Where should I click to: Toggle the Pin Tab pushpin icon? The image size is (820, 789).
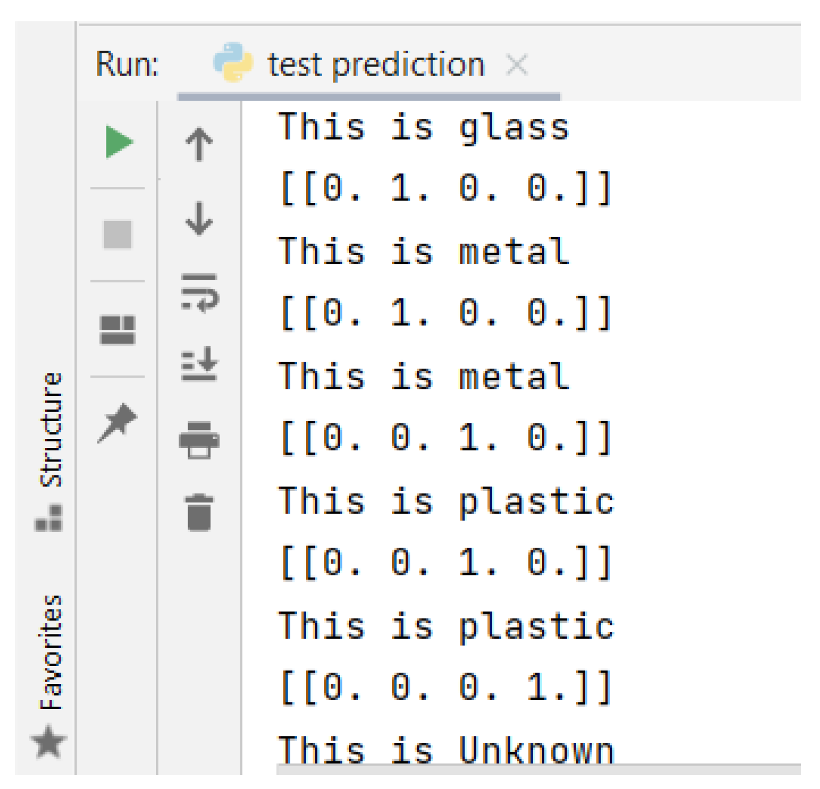pyautogui.click(x=117, y=422)
